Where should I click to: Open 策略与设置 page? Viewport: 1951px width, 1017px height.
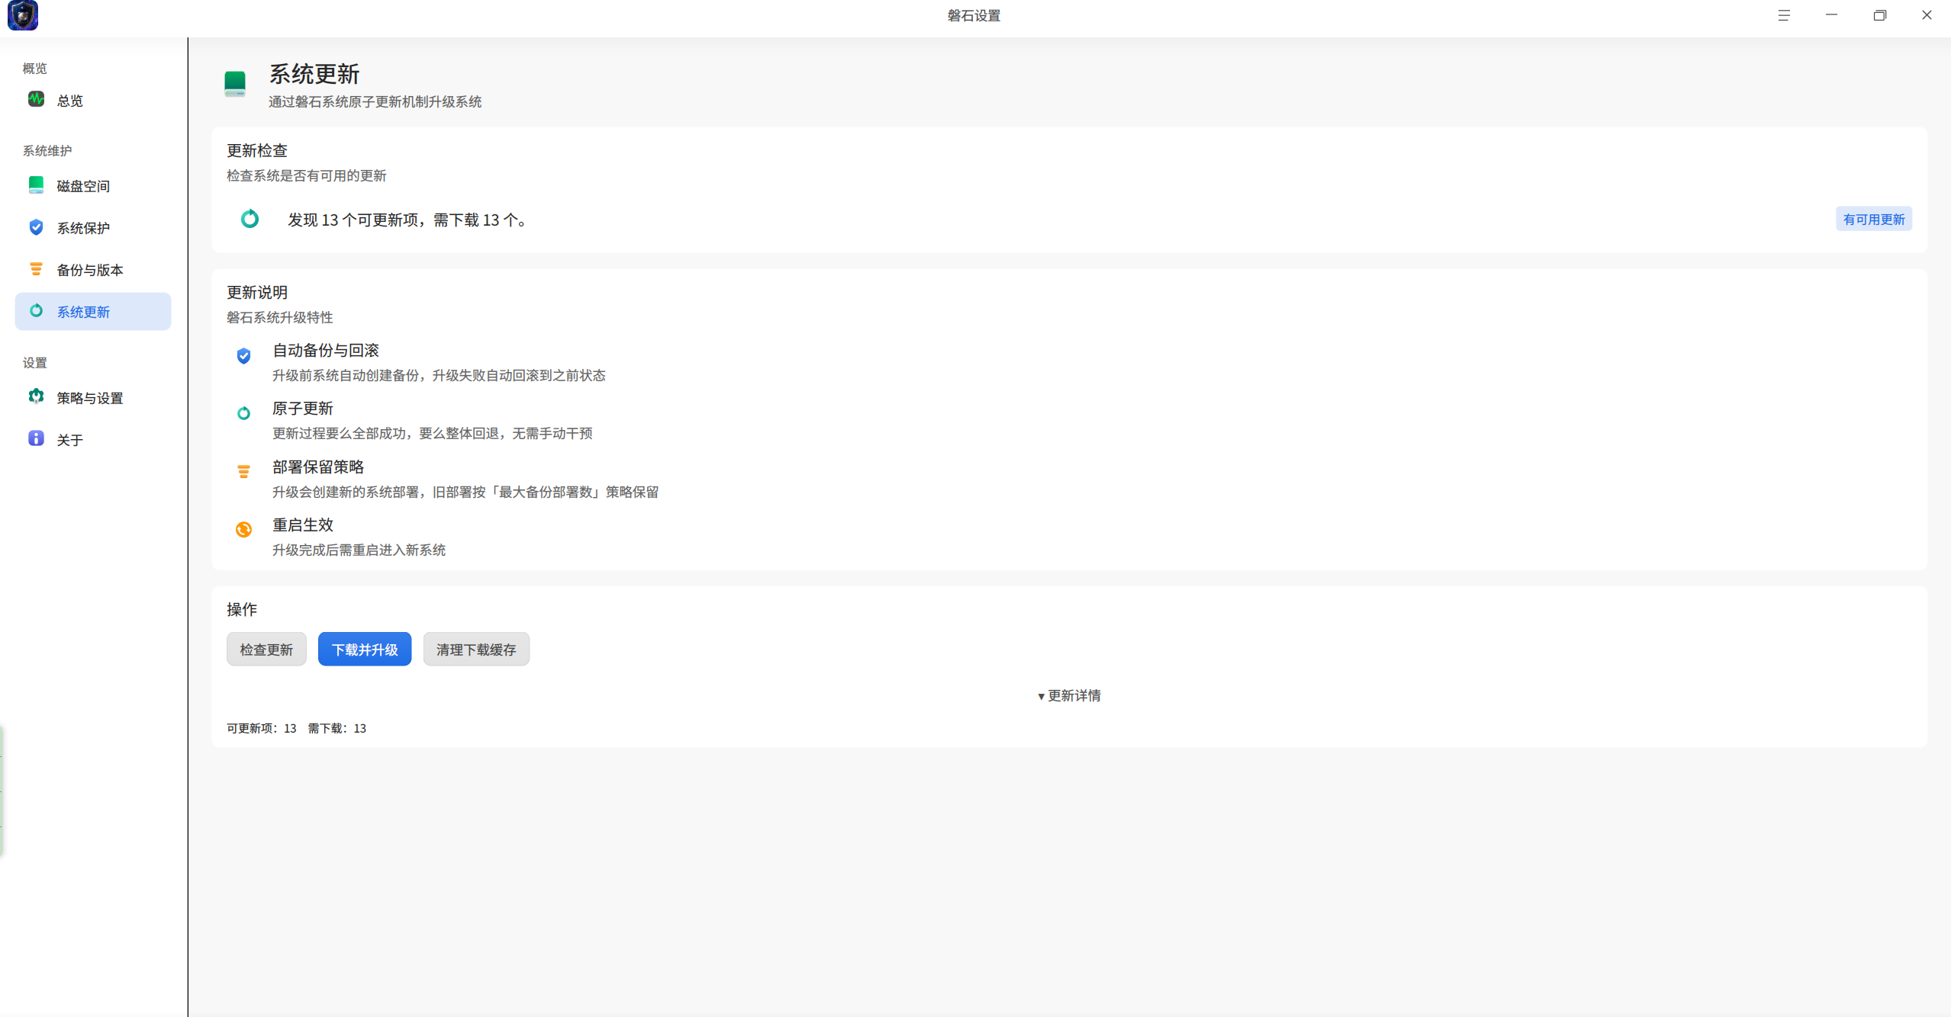pos(93,397)
